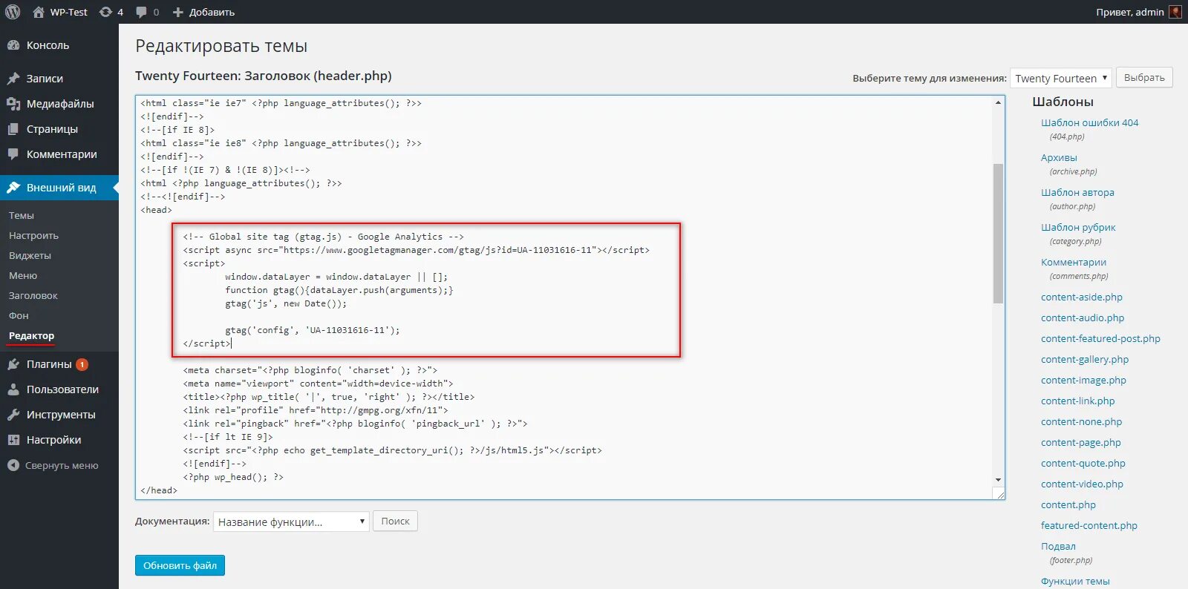Open content-video.php template
This screenshot has height=589, width=1188.
(1082, 484)
